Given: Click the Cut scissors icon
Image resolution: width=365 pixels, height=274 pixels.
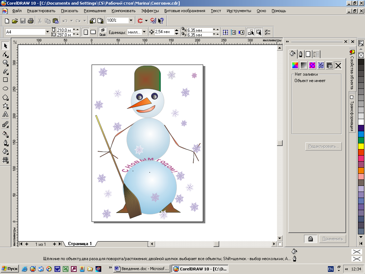Looking at the screenshot, I should tap(40, 21).
